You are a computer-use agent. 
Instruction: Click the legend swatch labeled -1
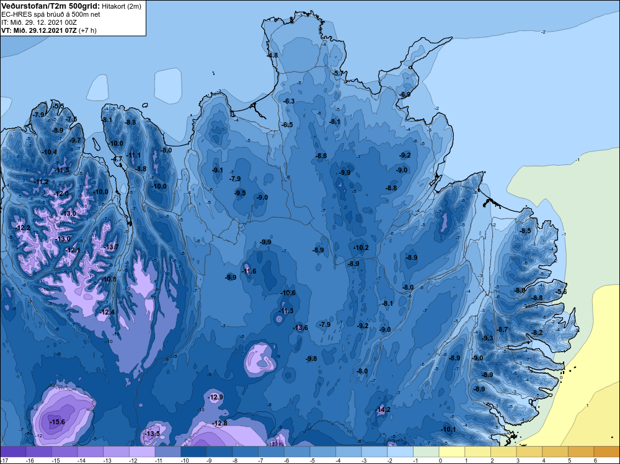(x=427, y=452)
